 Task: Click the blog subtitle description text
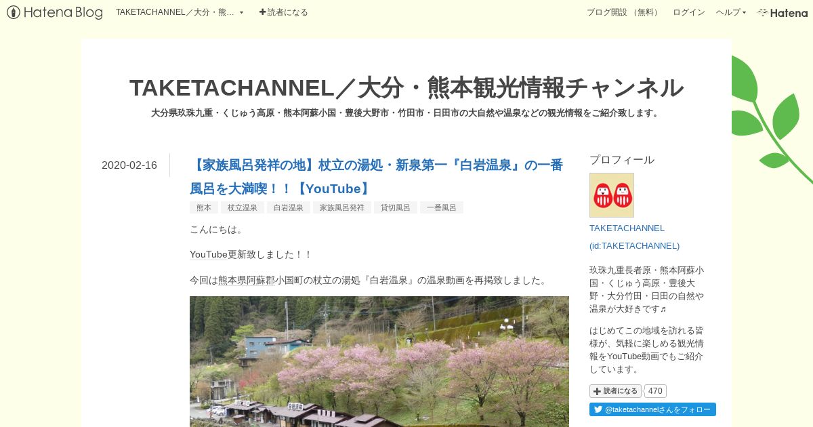point(406,113)
